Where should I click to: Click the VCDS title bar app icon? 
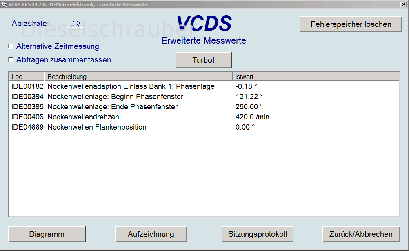tap(4, 4)
